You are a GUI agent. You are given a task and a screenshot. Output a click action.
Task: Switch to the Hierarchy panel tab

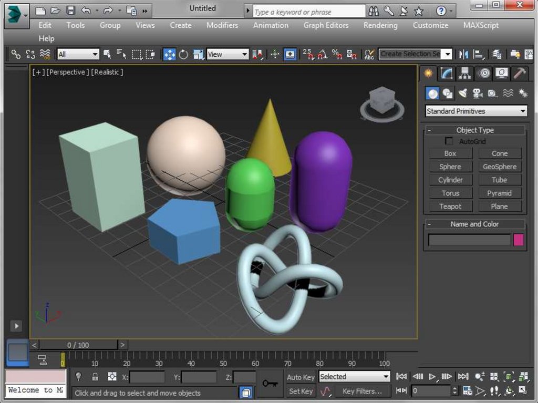pos(464,73)
